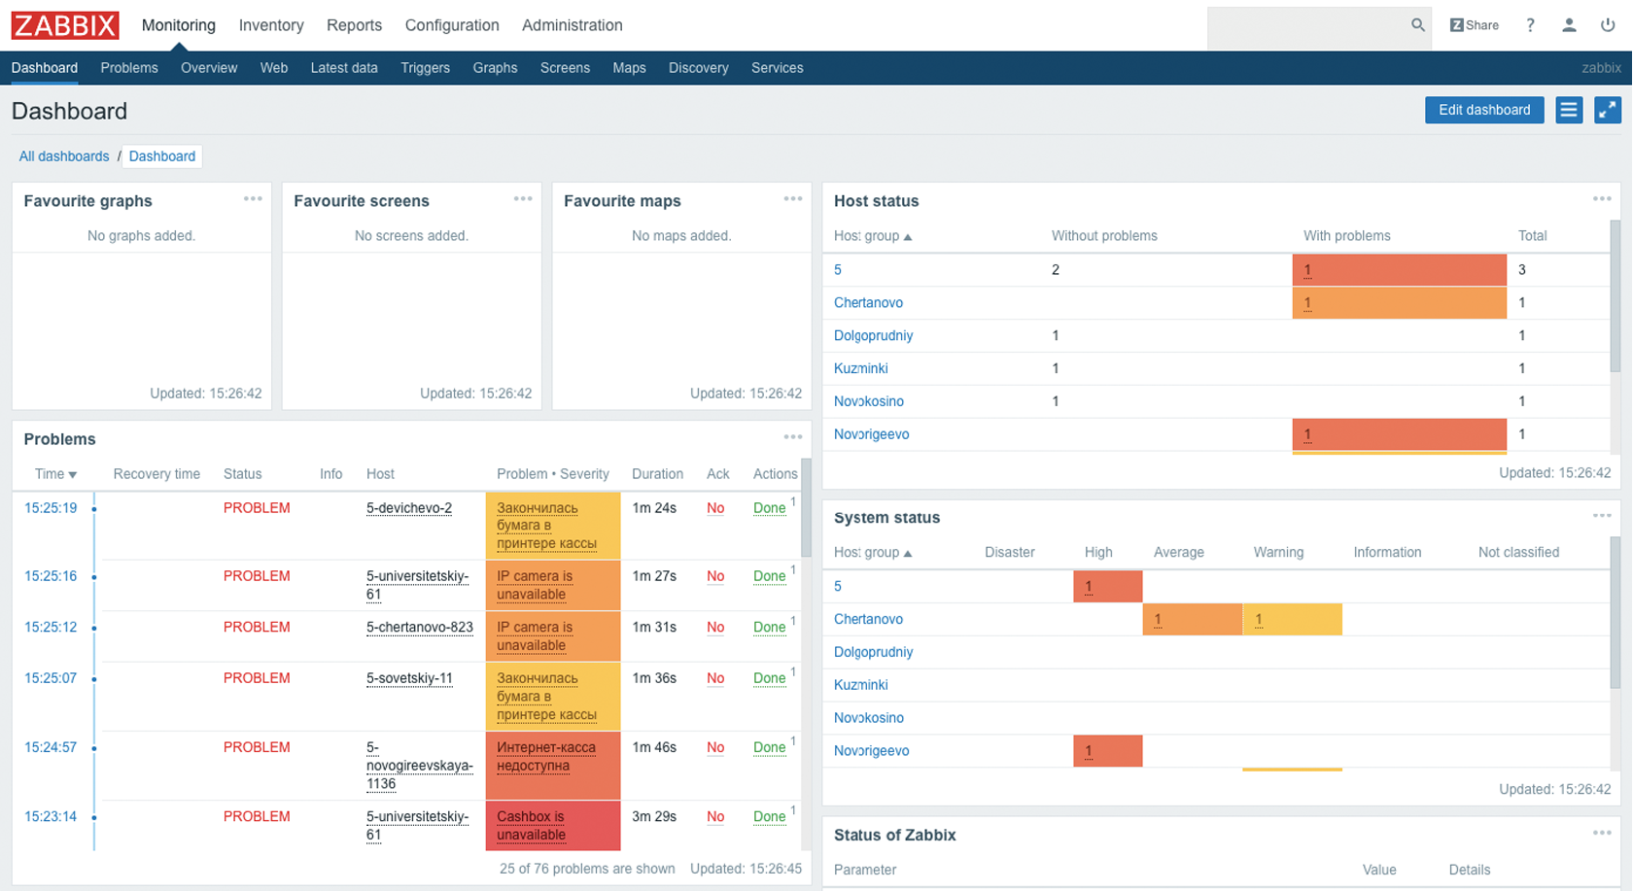Screen dimensions: 1633x891
Task: Open host 5-devichevo-2 menu
Action: click(x=409, y=508)
